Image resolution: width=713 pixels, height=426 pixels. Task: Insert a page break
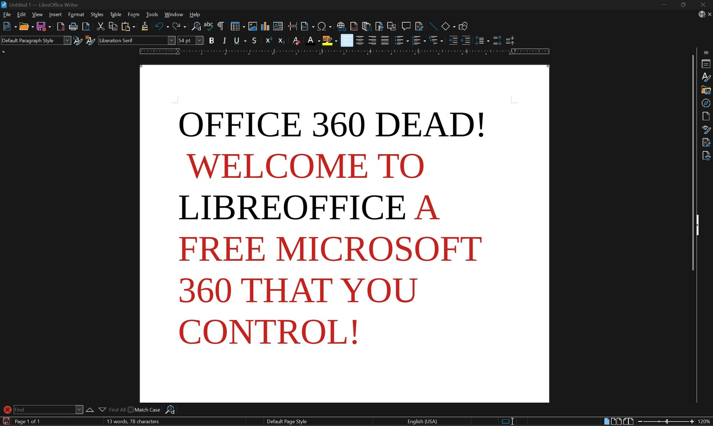point(293,26)
